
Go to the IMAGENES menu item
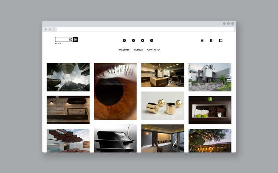124,50
